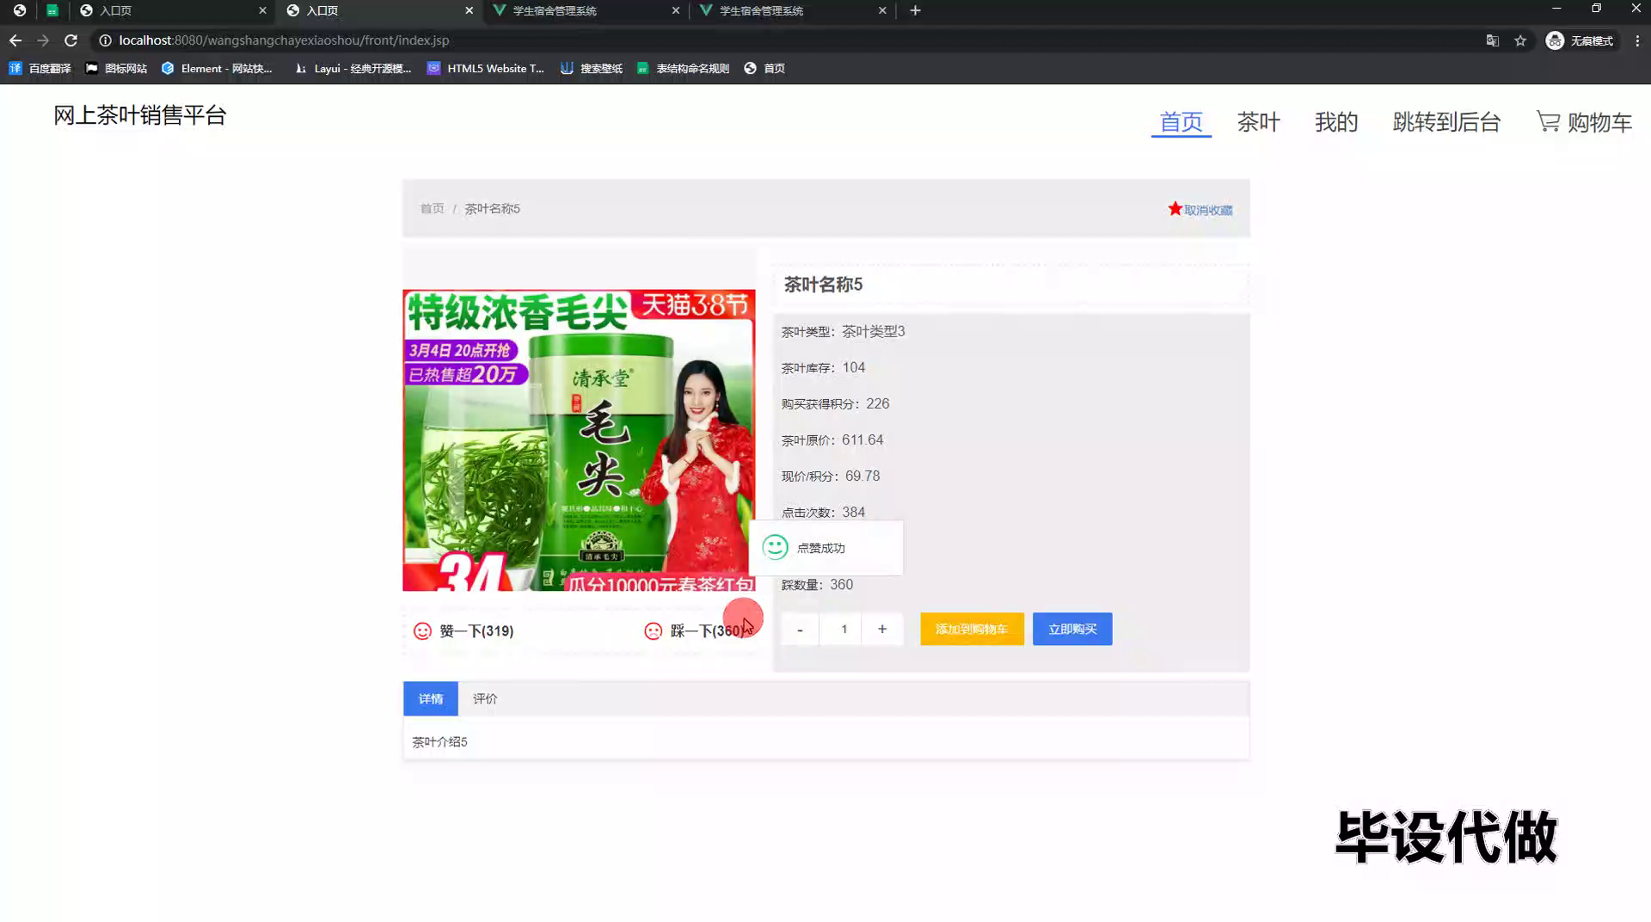
Task: Click 茶叶类型3 type value
Action: click(x=873, y=331)
